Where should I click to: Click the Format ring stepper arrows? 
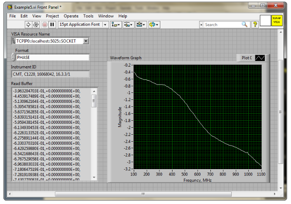pyautogui.click(x=13, y=57)
